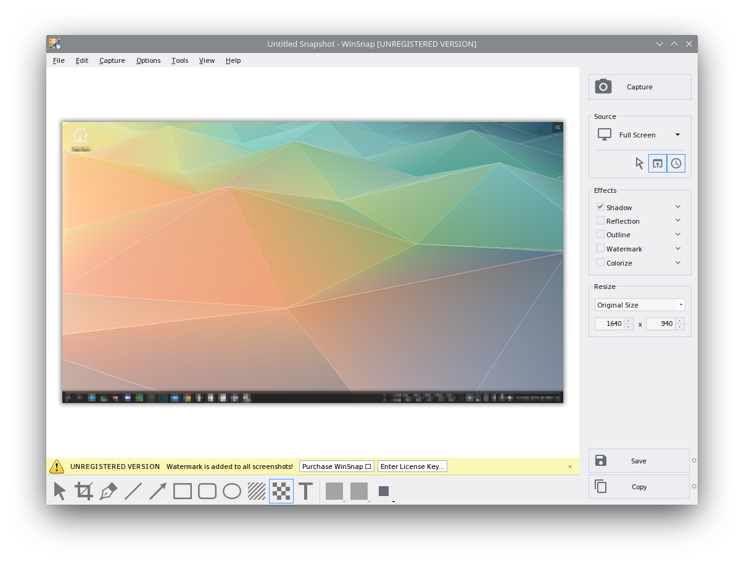This screenshot has width=744, height=562.
Task: Expand the Watermark effect options chevron
Action: click(678, 248)
